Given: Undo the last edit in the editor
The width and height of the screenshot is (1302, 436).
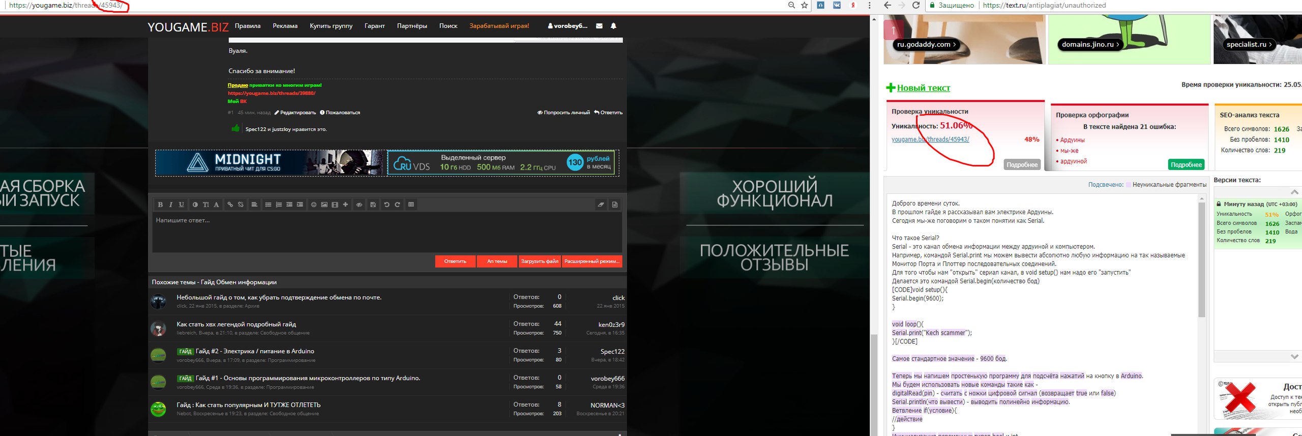Looking at the screenshot, I should tap(387, 205).
